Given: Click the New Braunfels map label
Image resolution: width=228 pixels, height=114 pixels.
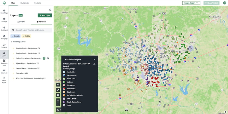Looking at the screenshot, I should pyautogui.click(x=215, y=17).
